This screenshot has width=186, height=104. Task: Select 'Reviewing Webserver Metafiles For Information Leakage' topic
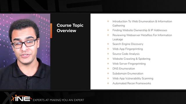point(142,37)
